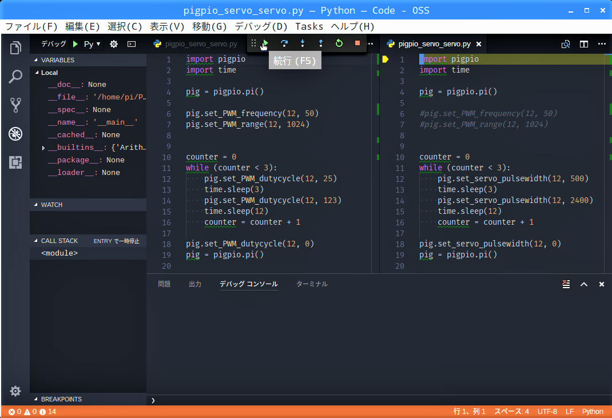Switch to the ターミナル panel tab
The width and height of the screenshot is (612, 418).
(x=312, y=284)
